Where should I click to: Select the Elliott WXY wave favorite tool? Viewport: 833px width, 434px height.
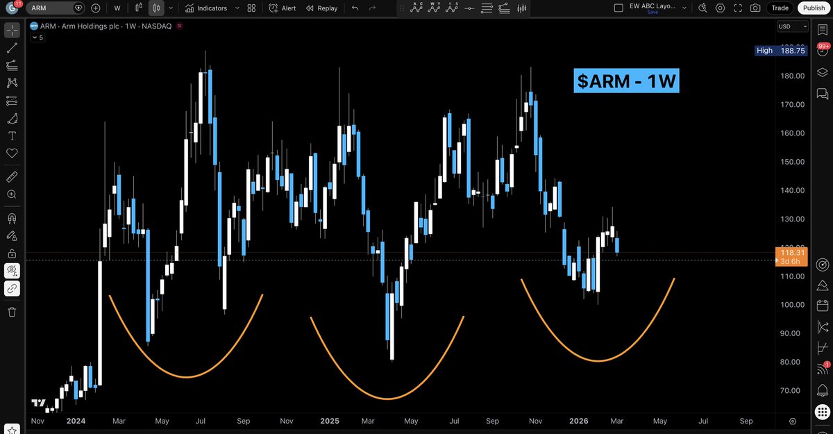pyautogui.click(x=435, y=8)
